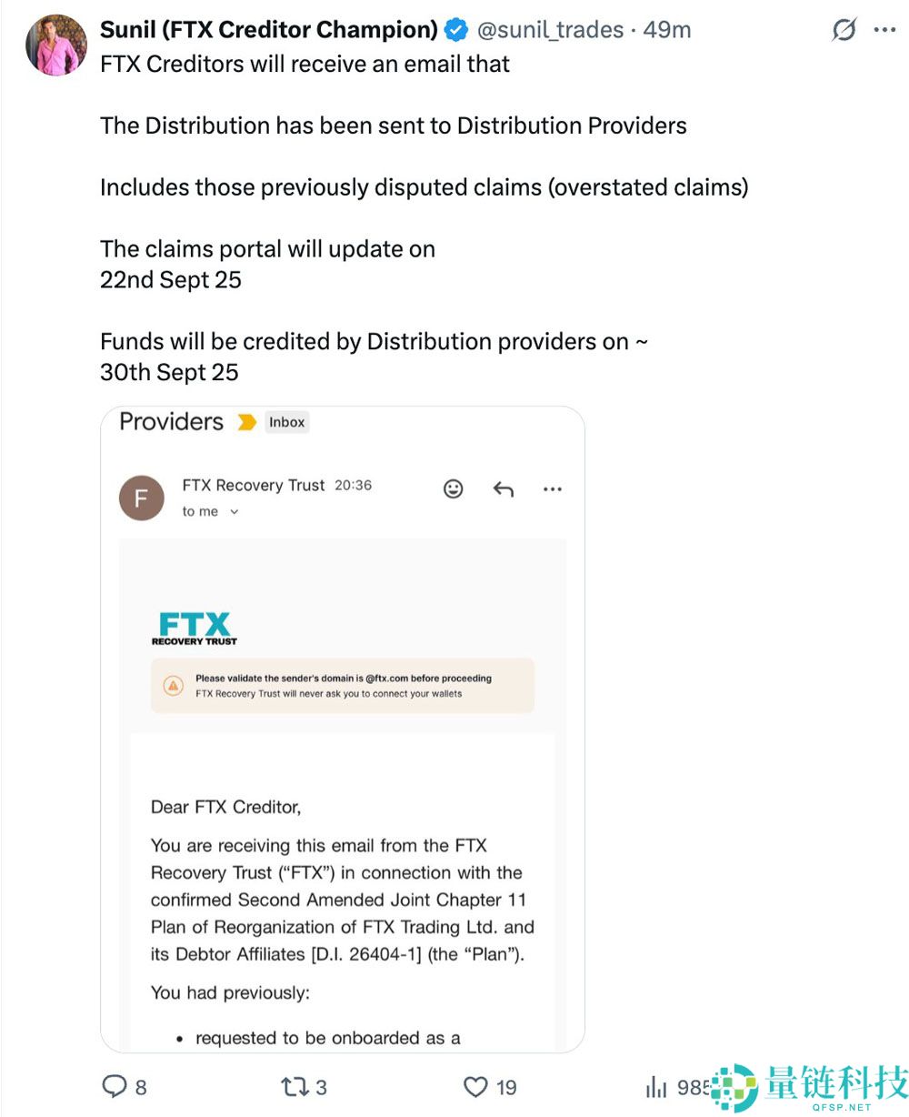The width and height of the screenshot is (909, 1117).
Task: Click the orange warning triangle icon
Action: coord(173,685)
